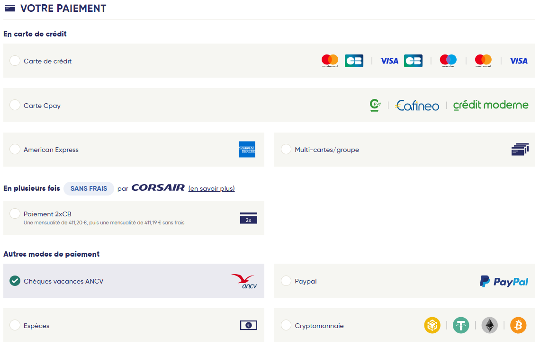Click the yellow Binance coin icon
Viewport: 540px width, 347px height.
[432, 325]
